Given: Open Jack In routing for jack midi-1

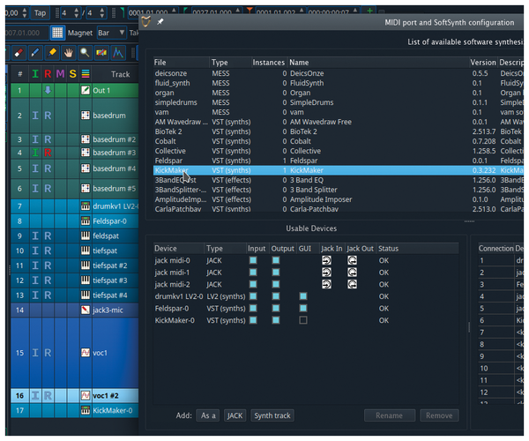Looking at the screenshot, I should pos(326,273).
